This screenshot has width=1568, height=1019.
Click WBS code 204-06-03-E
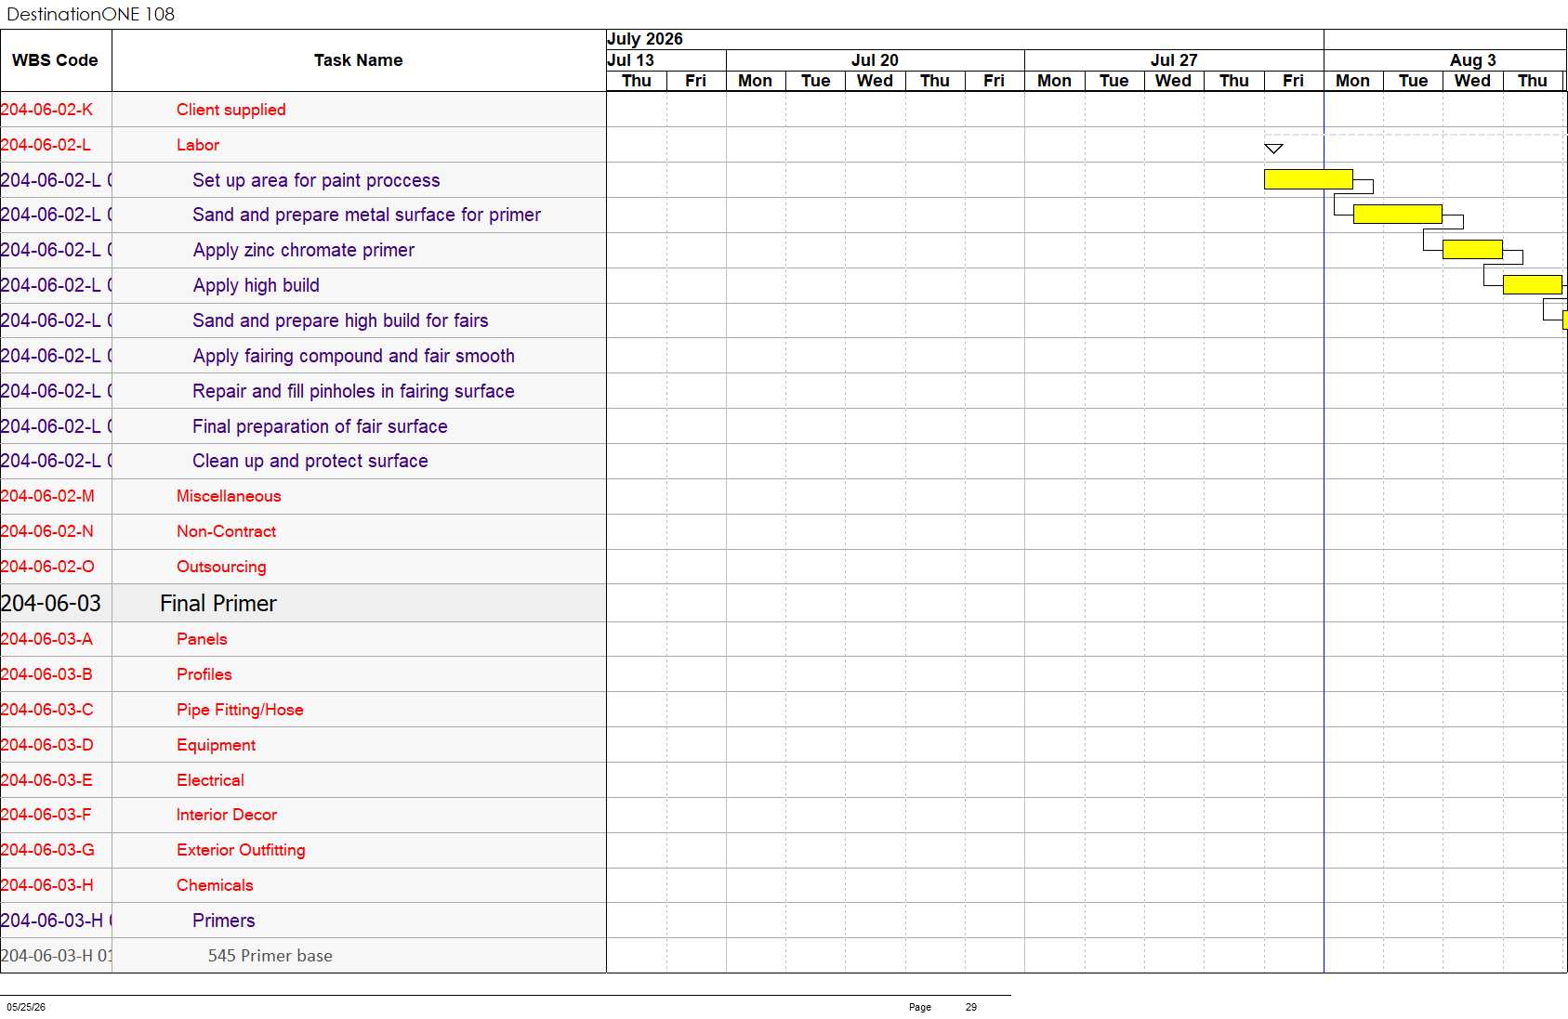[46, 780]
